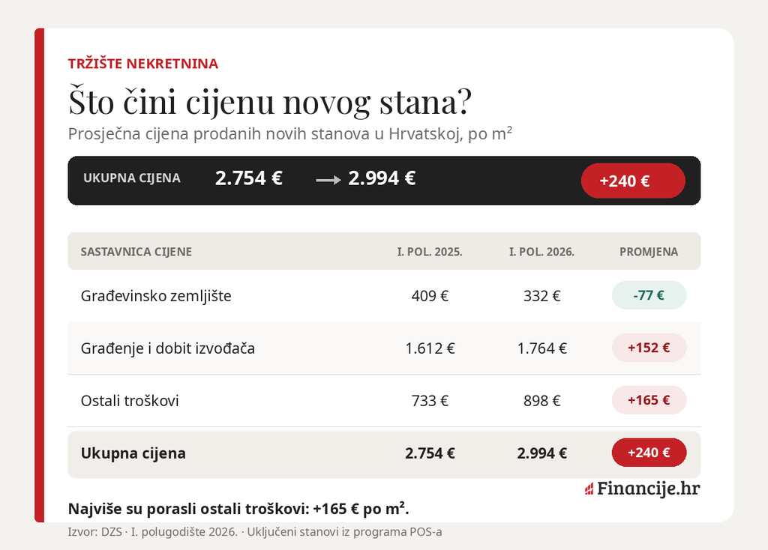This screenshot has height=550, width=768.
Task: Click the +165 € change badge
Action: click(x=649, y=400)
